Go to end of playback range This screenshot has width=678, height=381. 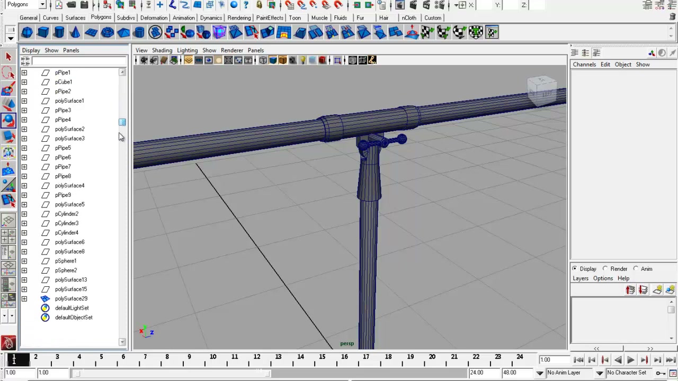(670, 360)
